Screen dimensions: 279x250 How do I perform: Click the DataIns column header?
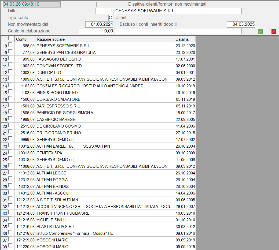coord(185,39)
